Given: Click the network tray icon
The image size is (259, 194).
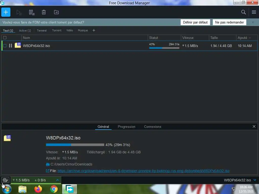Looking at the screenshot, I should [233, 189].
